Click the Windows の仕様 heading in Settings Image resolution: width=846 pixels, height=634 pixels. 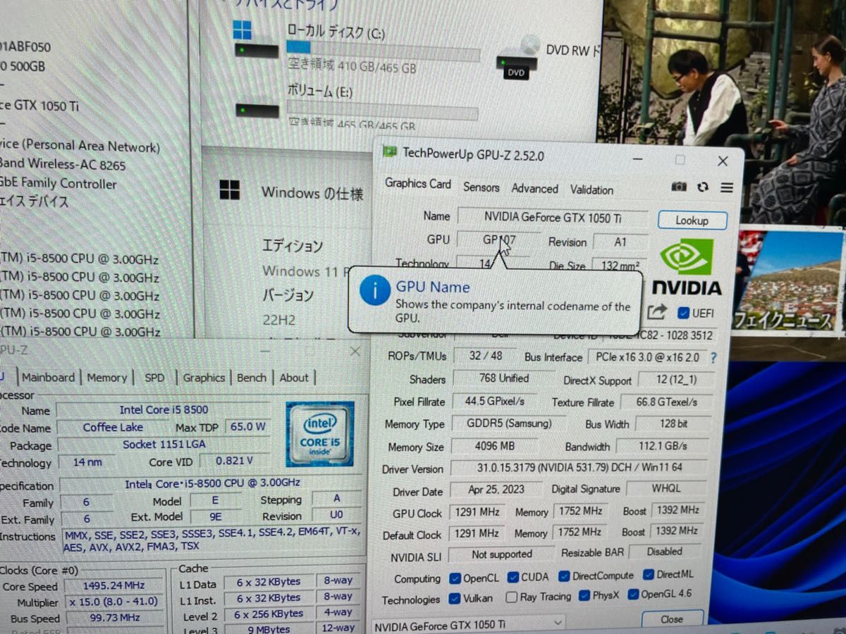pyautogui.click(x=312, y=193)
